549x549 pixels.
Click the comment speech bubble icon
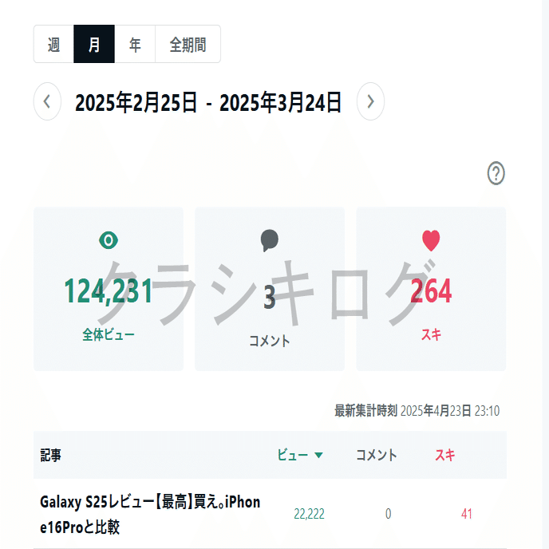tap(270, 240)
